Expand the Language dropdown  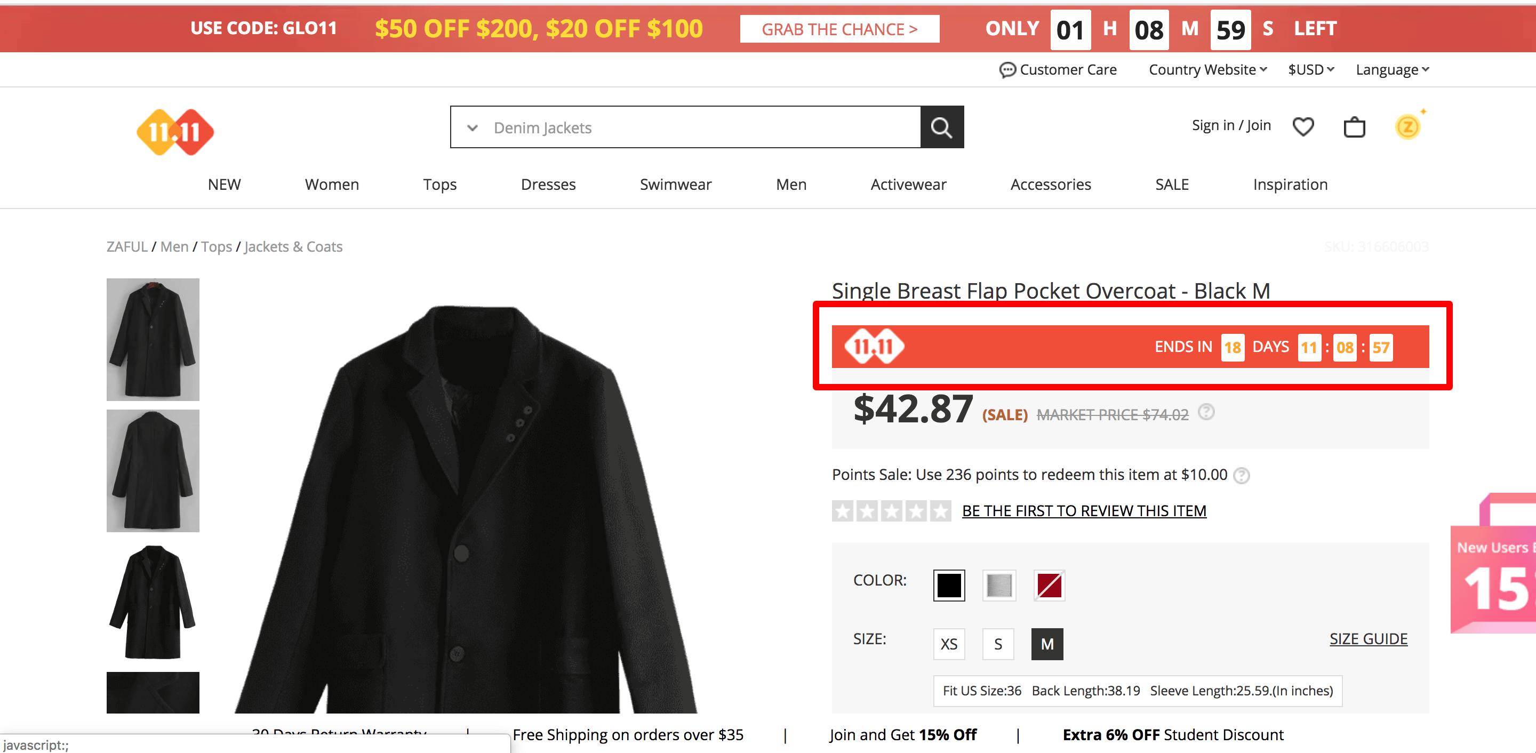tap(1391, 70)
